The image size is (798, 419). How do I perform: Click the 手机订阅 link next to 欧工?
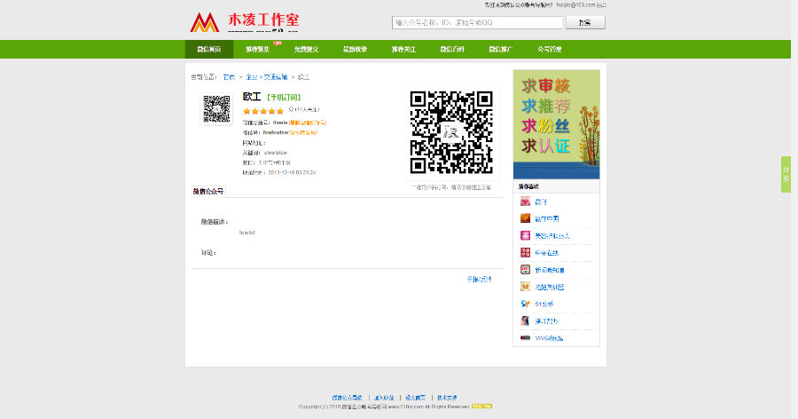(284, 98)
